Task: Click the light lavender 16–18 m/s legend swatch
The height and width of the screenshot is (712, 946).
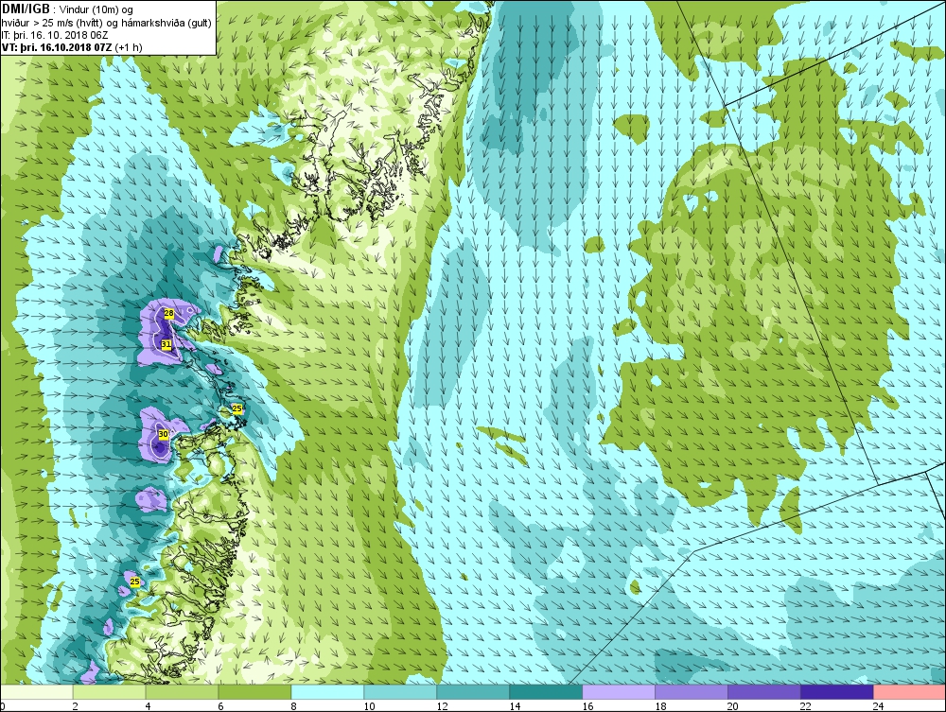Action: (x=619, y=692)
